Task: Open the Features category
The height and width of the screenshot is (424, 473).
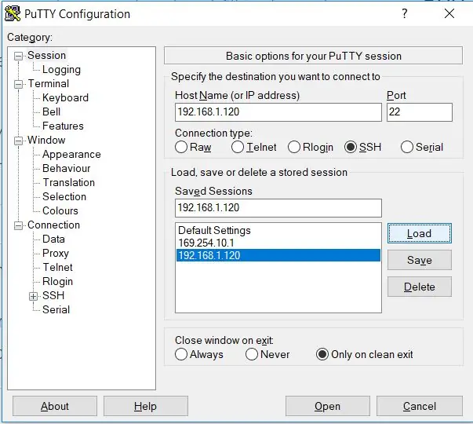Action: [x=63, y=126]
